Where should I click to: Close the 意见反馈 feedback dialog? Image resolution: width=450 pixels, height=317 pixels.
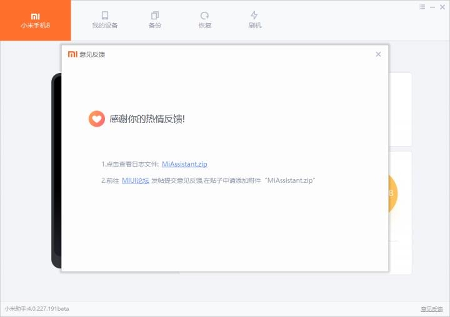coord(378,54)
